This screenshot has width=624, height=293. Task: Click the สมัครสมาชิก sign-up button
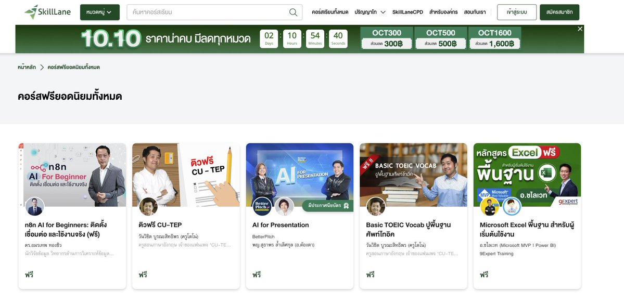tap(559, 12)
